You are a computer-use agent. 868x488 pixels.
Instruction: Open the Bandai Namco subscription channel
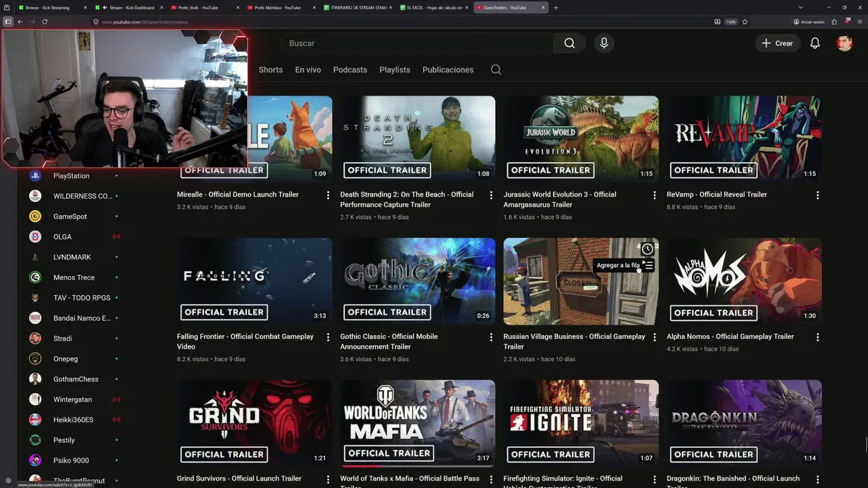pyautogui.click(x=81, y=318)
